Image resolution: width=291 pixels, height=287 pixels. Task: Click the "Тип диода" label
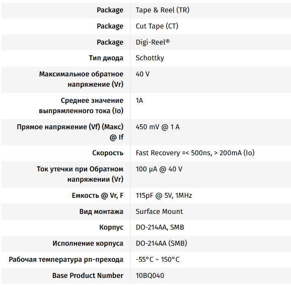tap(106, 58)
